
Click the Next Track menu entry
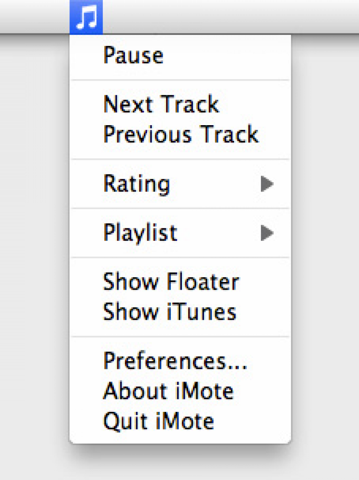(161, 105)
